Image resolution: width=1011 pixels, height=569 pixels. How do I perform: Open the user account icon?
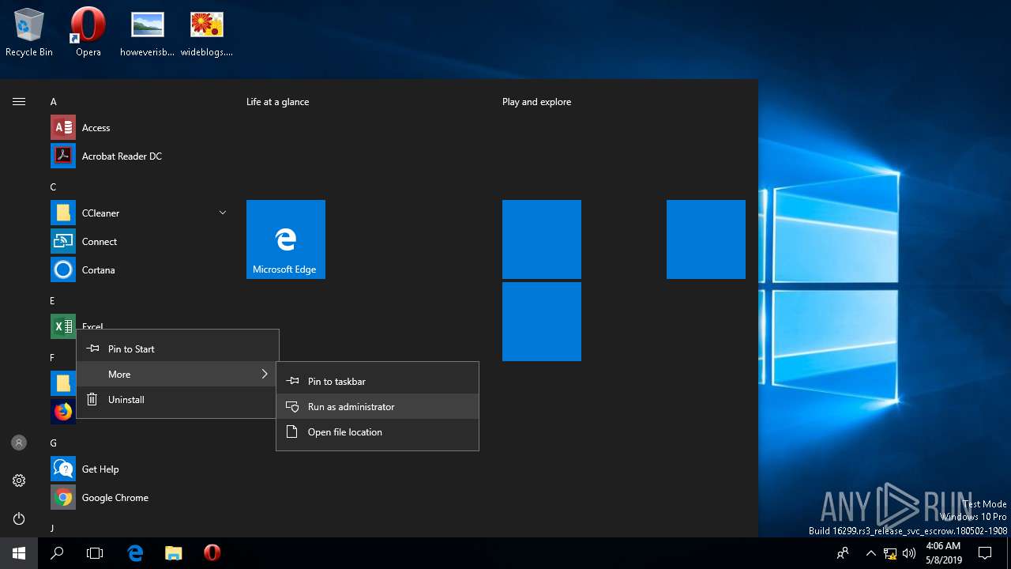point(19,443)
